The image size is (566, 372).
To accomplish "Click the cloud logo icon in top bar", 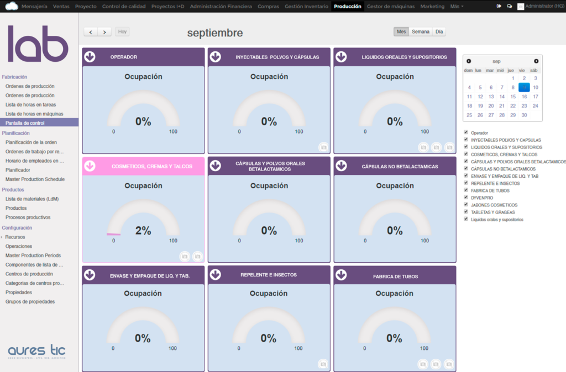I will pyautogui.click(x=12, y=6).
